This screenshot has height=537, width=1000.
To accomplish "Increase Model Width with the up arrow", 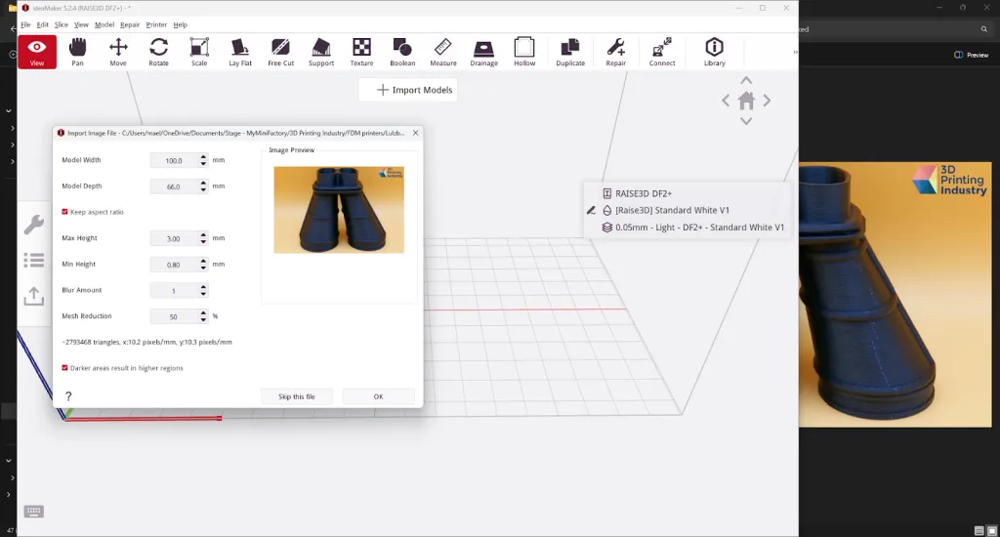I will 203,157.
